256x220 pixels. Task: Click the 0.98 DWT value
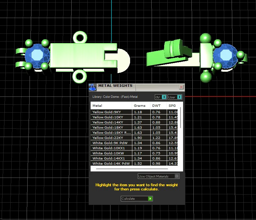pos(156,163)
